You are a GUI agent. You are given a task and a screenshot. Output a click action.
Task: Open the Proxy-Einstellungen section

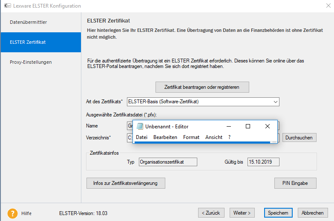(x=41, y=62)
